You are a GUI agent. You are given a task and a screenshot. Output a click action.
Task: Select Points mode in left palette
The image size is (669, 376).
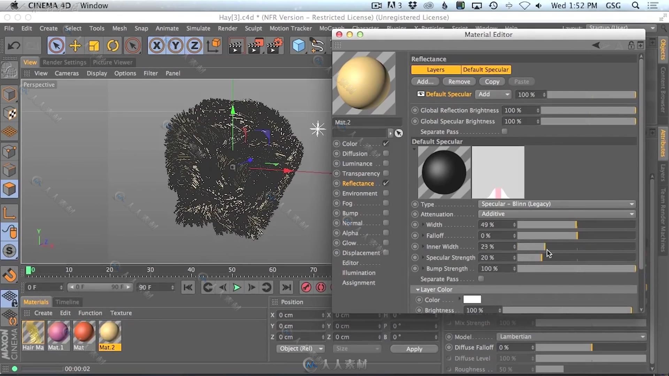[x=9, y=151]
